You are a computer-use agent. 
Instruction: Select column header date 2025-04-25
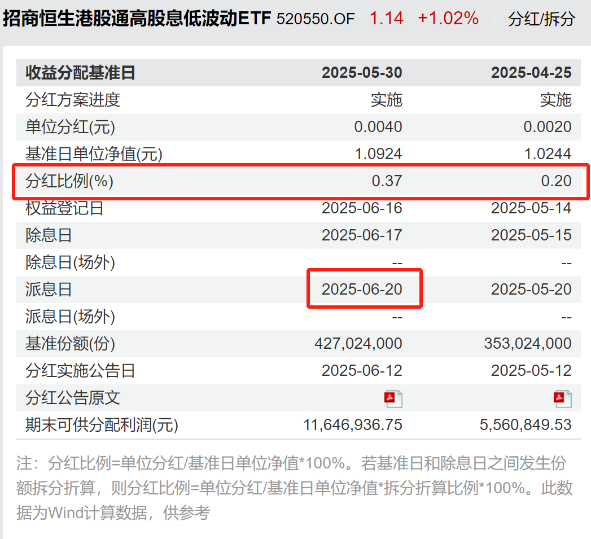531,73
